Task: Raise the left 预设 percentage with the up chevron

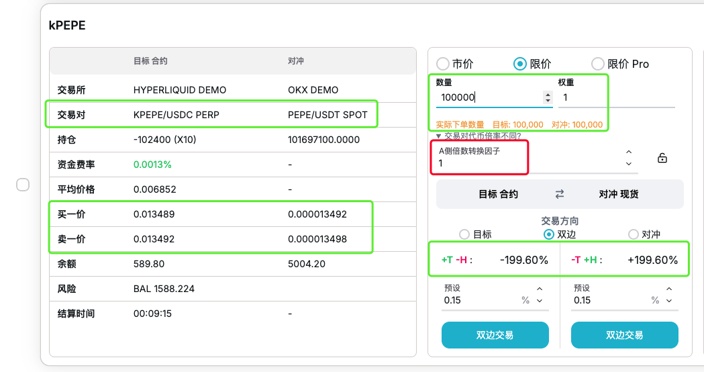Action: point(540,289)
